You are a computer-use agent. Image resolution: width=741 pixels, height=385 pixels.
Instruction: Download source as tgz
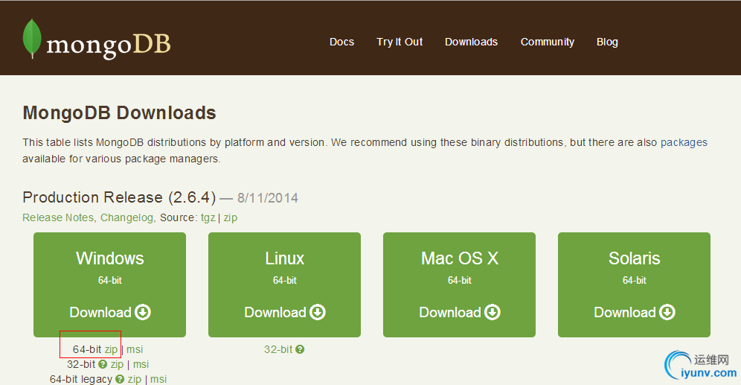pos(208,217)
